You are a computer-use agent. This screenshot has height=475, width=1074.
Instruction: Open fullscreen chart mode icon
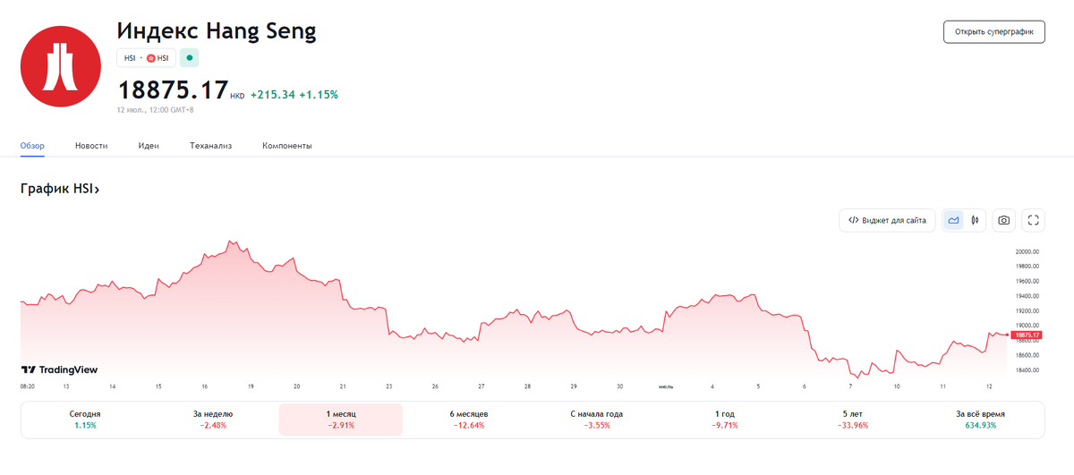[x=1033, y=220]
